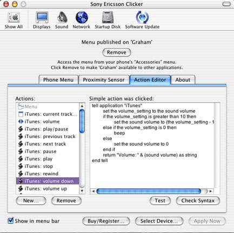Viewport: 234px width, 233px height.
Task: Click script line 'tell application "iTunes"'
Action: point(117,106)
